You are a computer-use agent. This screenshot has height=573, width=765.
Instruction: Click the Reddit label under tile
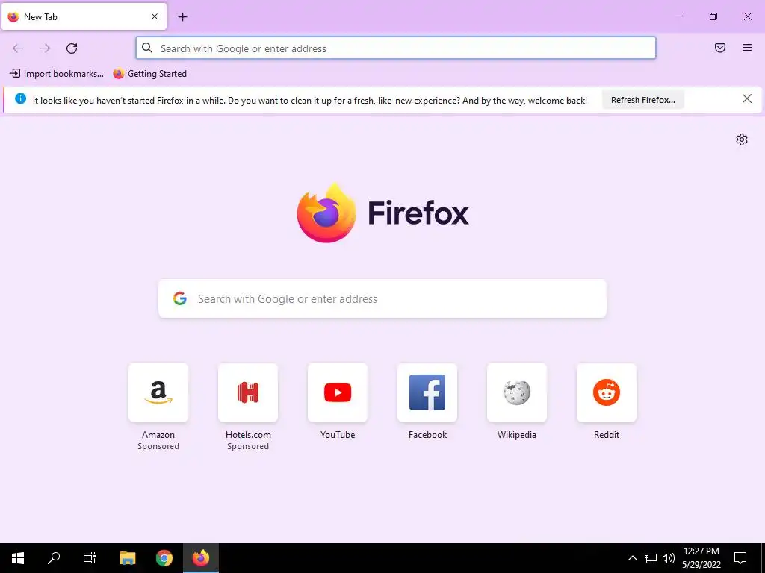coord(607,435)
